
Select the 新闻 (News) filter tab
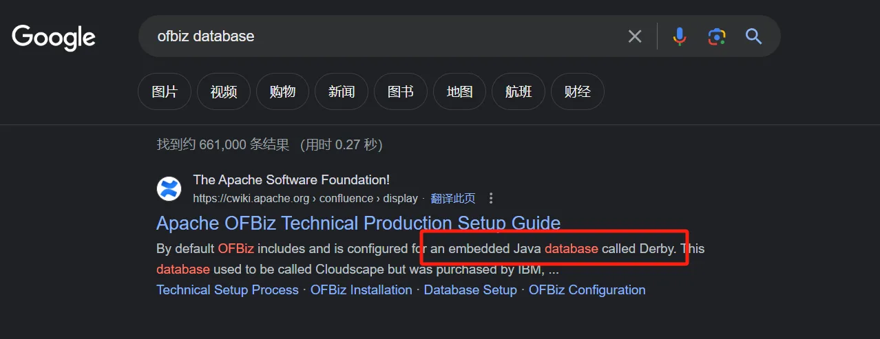click(x=342, y=91)
